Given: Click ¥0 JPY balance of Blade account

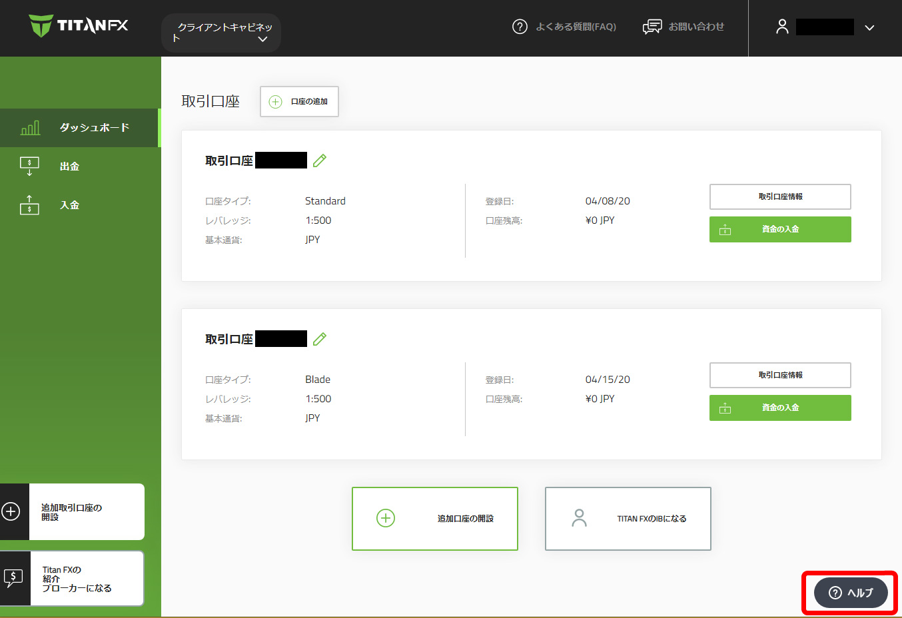Looking at the screenshot, I should pos(600,399).
